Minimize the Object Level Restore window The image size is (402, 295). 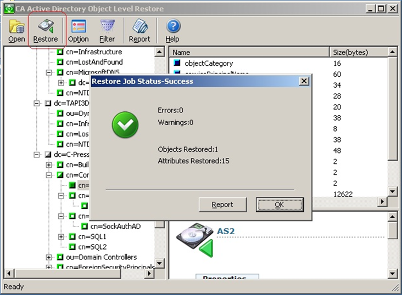point(370,9)
